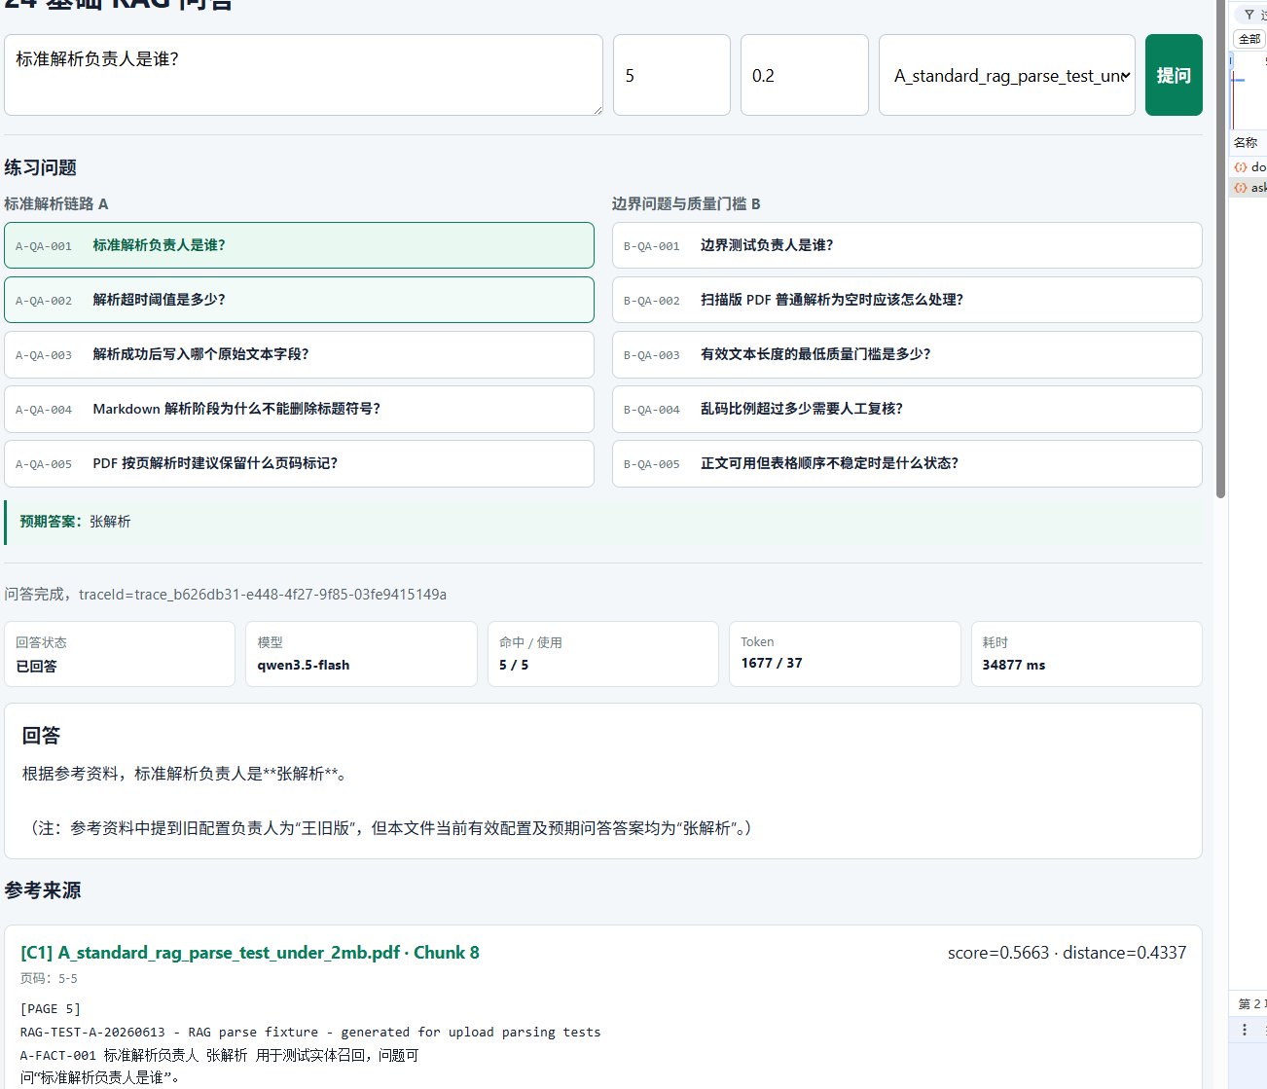The height and width of the screenshot is (1089, 1267).
Task: Click the 页码: 5-5 label
Action: coord(49,978)
